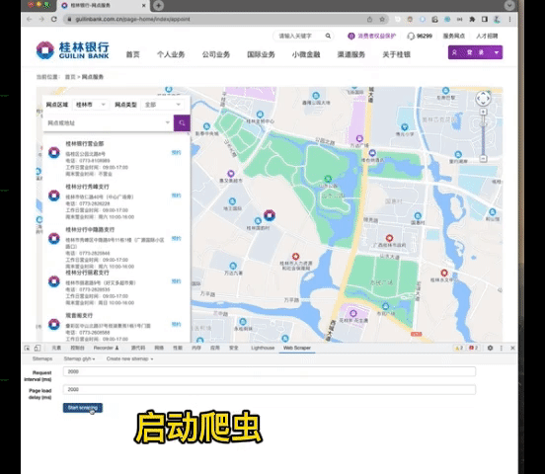The width and height of the screenshot is (545, 474).
Task: Click 预约 for 桂林分行丽君支行
Action: click(x=176, y=281)
